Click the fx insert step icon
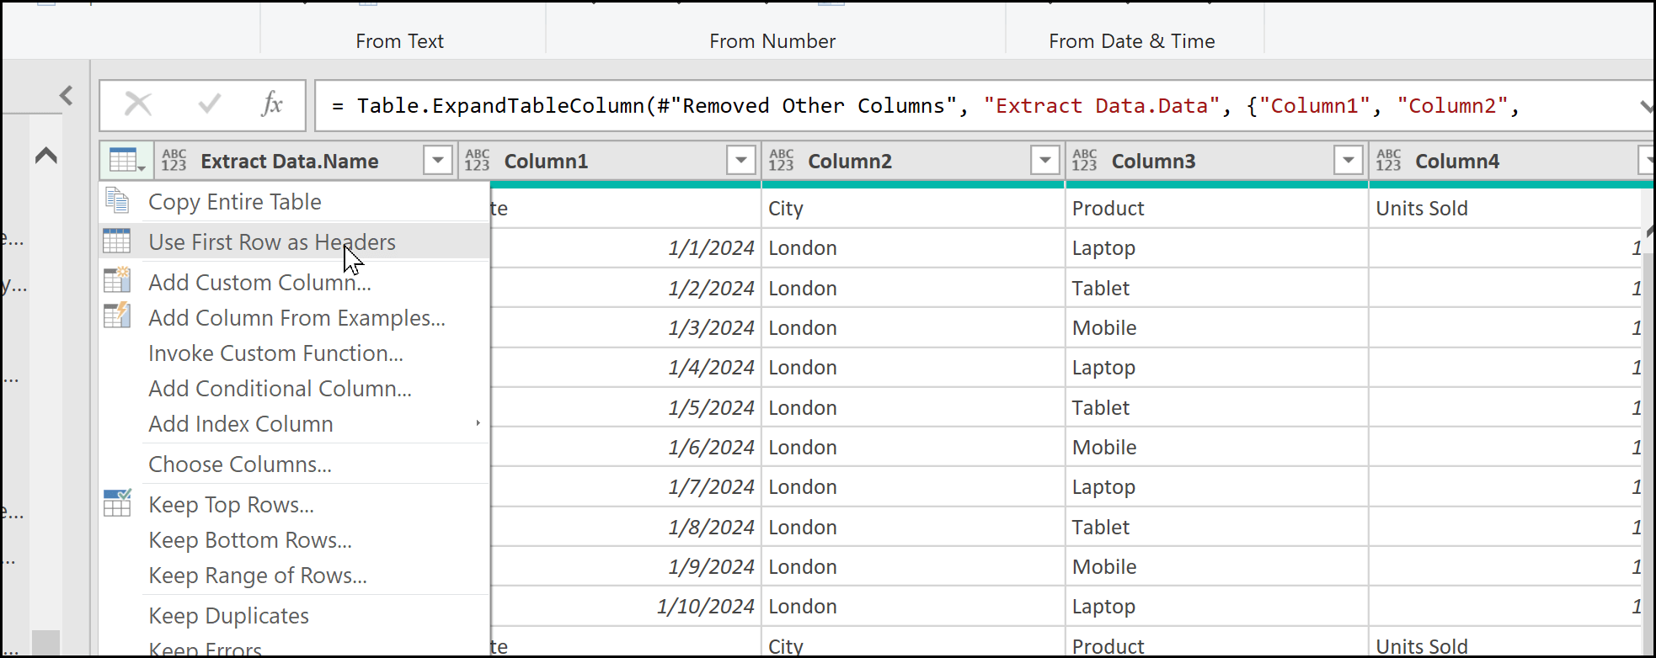Screen dimensions: 1656x658 coord(271,105)
